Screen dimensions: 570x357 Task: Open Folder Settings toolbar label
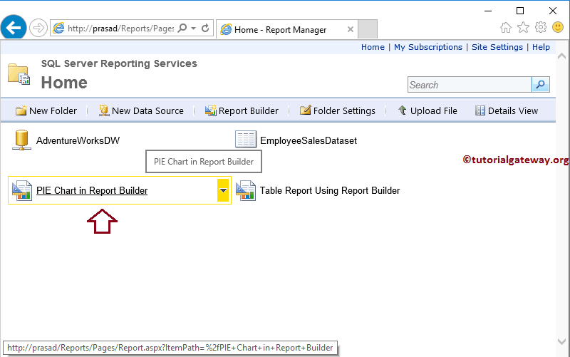point(344,111)
